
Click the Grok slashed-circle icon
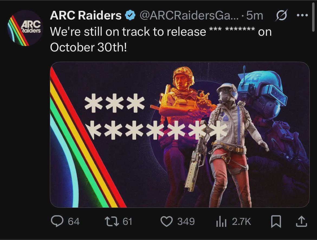pos(281,15)
